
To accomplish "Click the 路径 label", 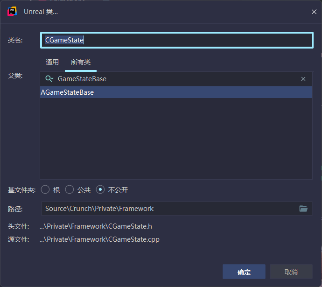I will click(15, 209).
